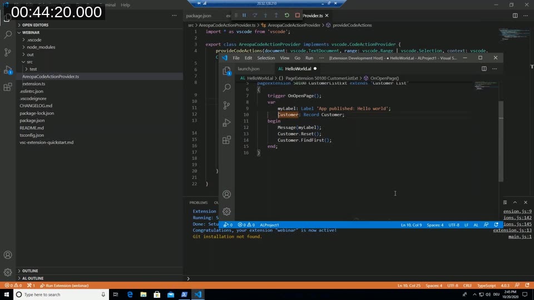Screen dimensions: 534x300
Task: Split the main editor to the right
Action: (515, 16)
